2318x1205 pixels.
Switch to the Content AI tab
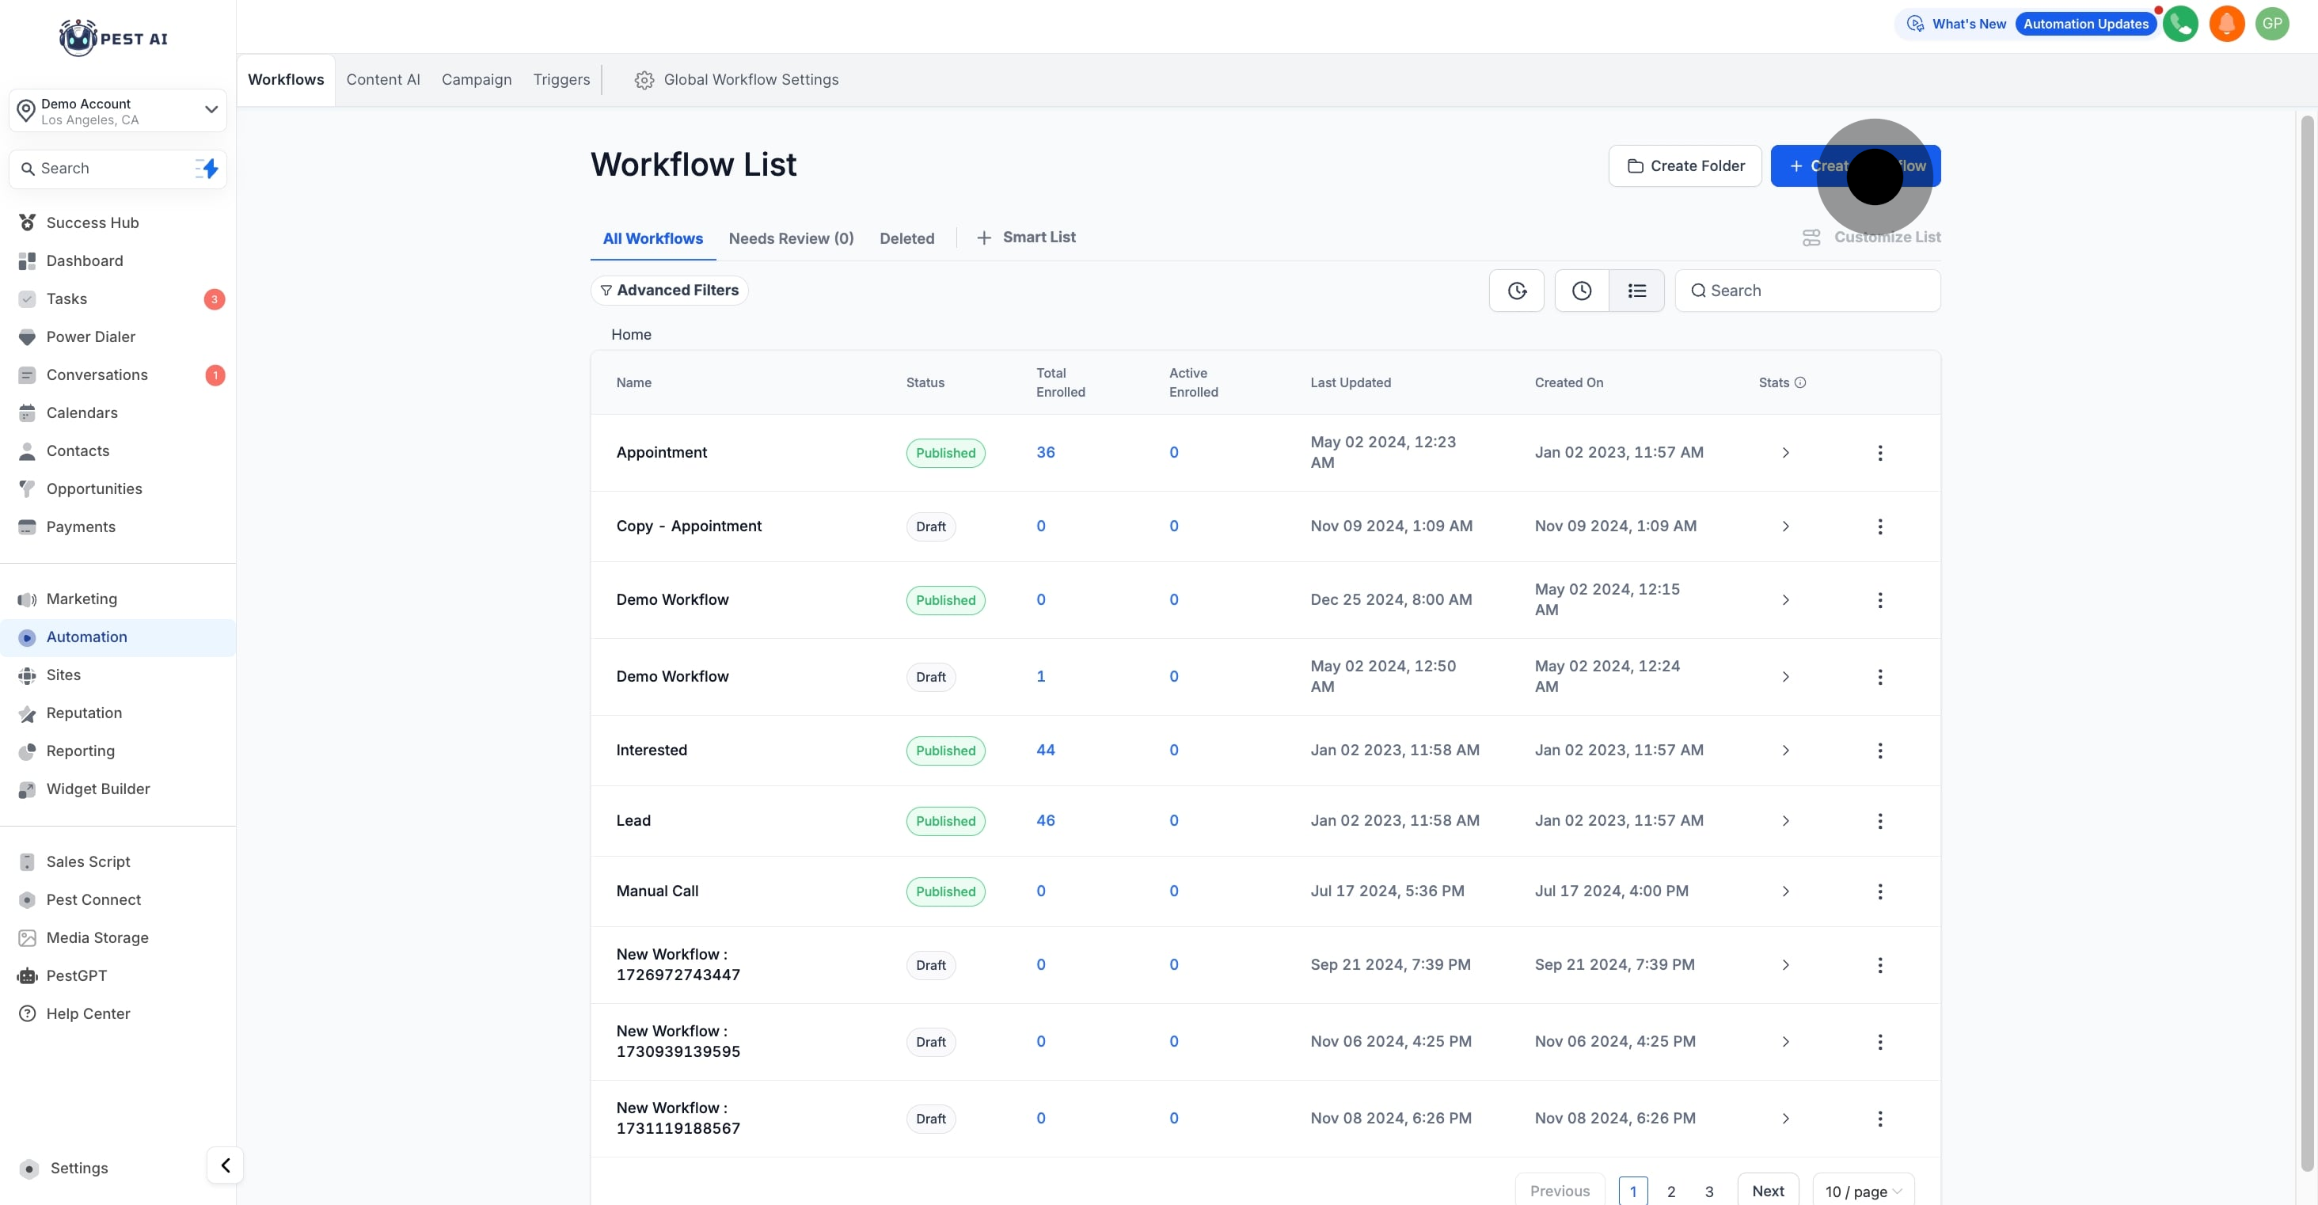click(x=382, y=79)
